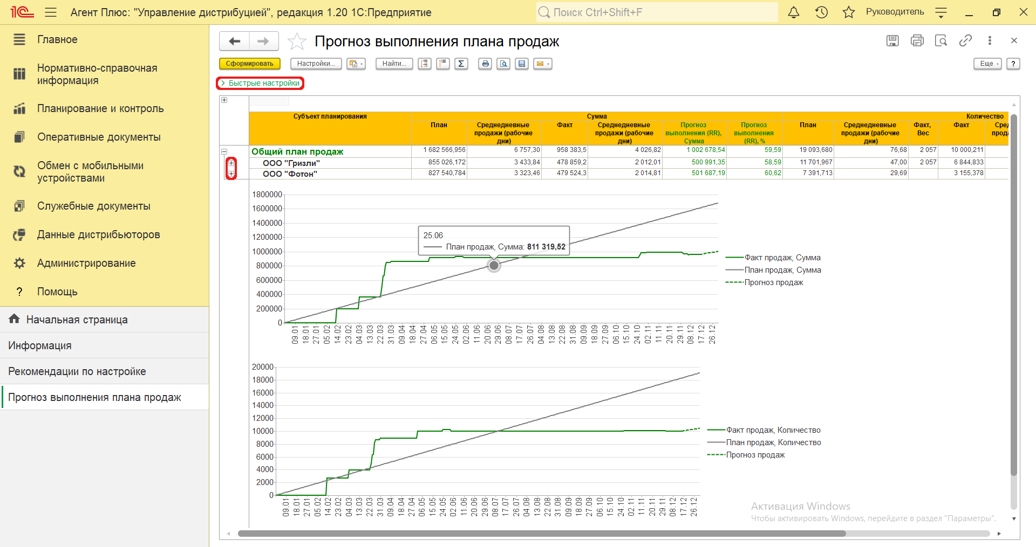This screenshot has width=1036, height=547.
Task: Go back with the left arrow
Action: click(x=235, y=41)
